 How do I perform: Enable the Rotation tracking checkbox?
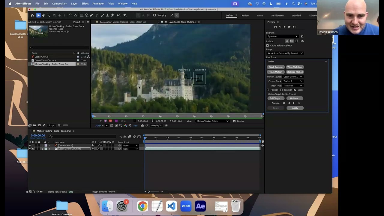pyautogui.click(x=281, y=90)
